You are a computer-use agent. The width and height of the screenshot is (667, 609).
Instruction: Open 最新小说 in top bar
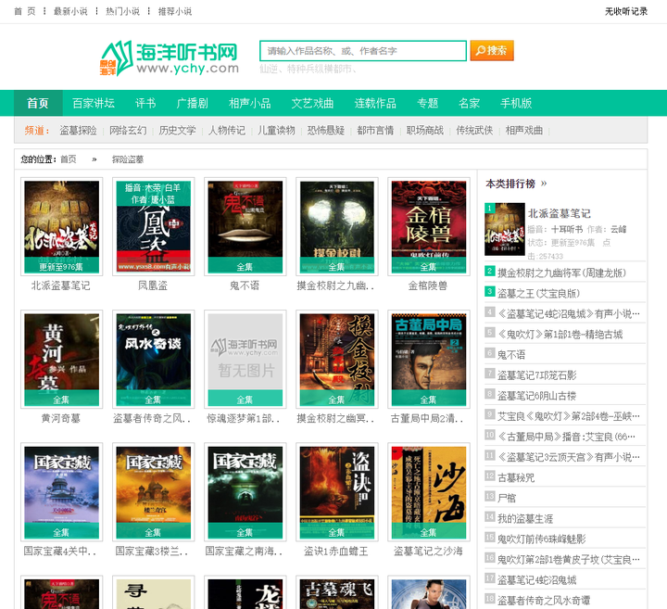(70, 11)
